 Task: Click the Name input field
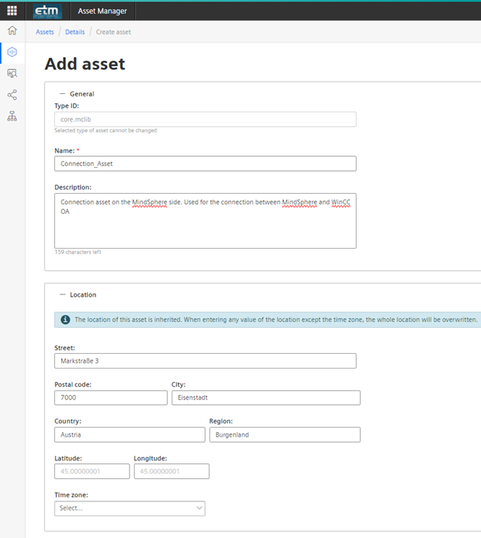tap(205, 164)
